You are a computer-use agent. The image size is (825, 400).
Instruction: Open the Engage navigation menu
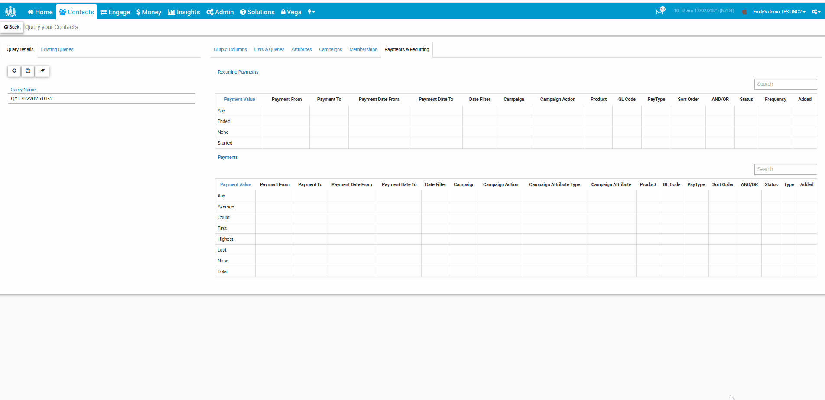[115, 12]
